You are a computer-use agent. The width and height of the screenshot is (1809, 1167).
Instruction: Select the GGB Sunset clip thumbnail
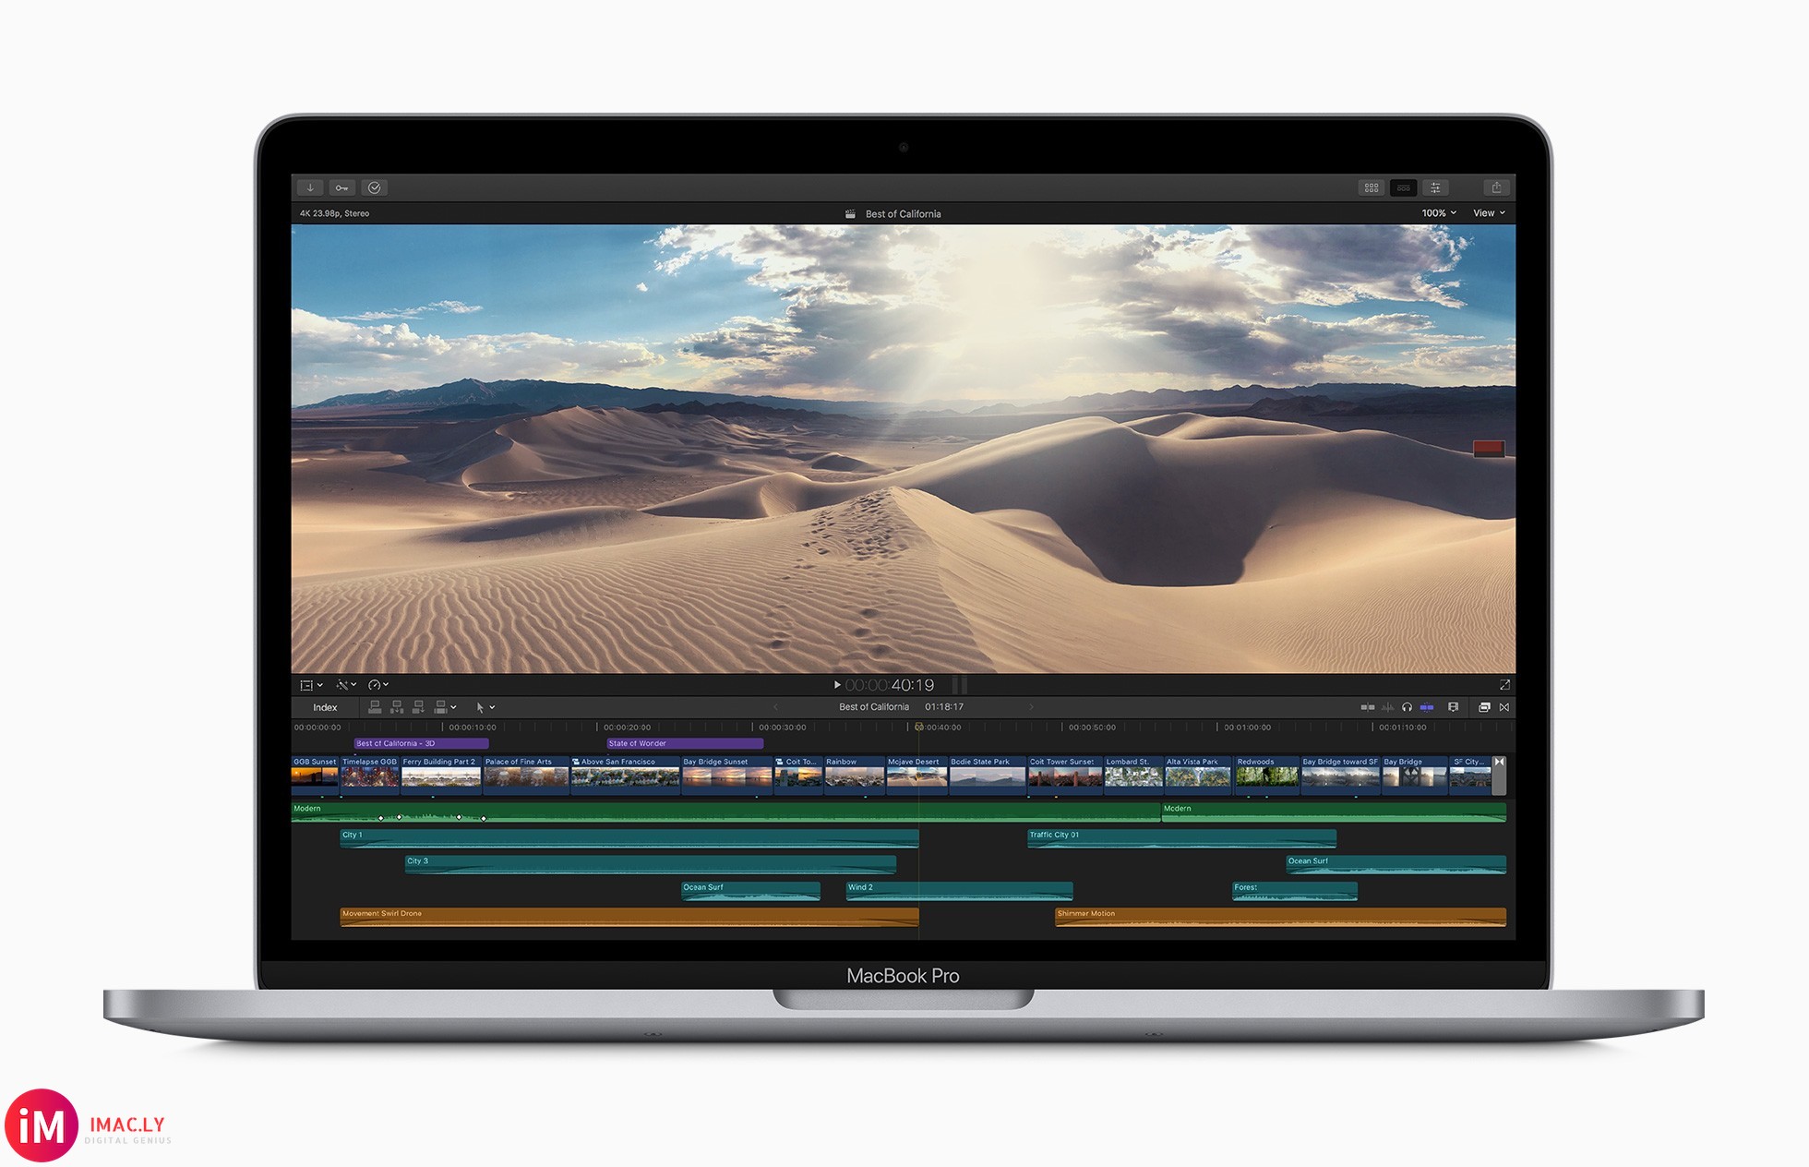(x=315, y=776)
